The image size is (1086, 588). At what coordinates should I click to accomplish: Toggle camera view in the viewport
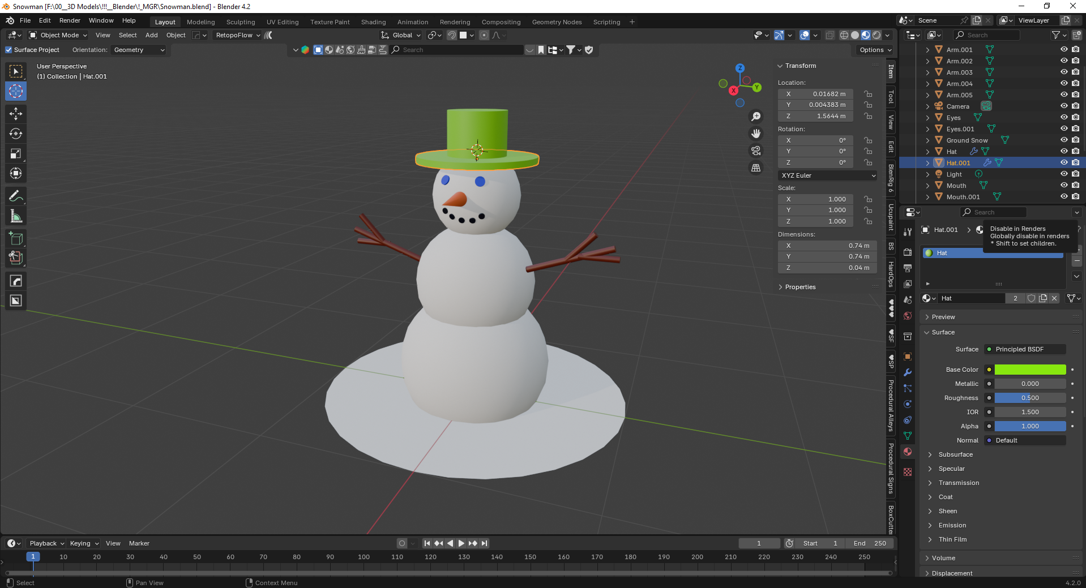pyautogui.click(x=756, y=151)
